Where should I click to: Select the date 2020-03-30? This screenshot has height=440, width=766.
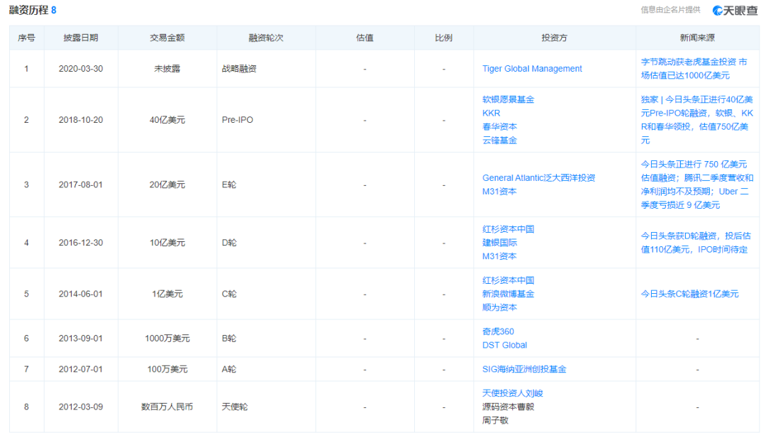click(81, 69)
